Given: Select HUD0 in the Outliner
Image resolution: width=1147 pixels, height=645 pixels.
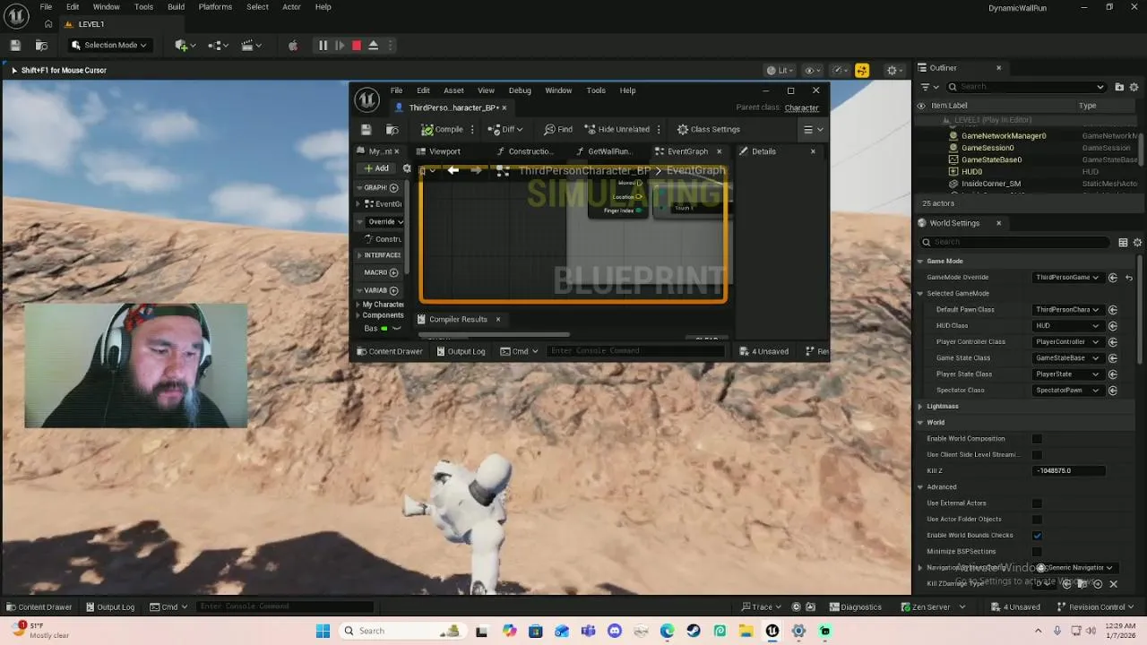Looking at the screenshot, I should pos(971,171).
